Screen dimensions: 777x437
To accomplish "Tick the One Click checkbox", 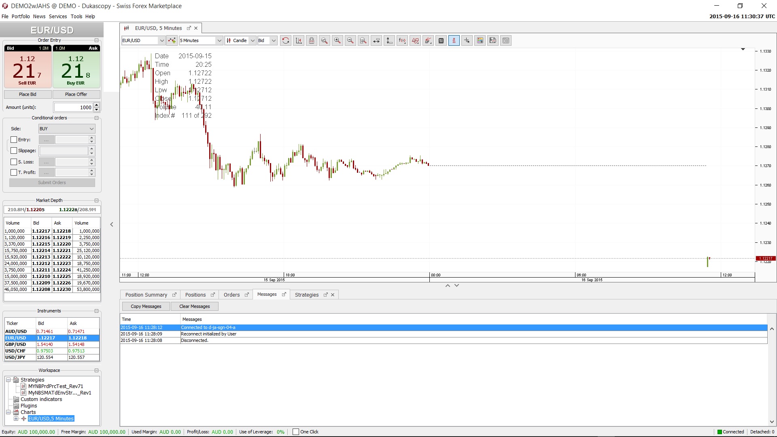I will [296, 432].
